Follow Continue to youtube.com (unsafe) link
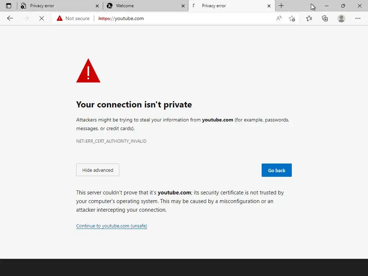 (111, 226)
